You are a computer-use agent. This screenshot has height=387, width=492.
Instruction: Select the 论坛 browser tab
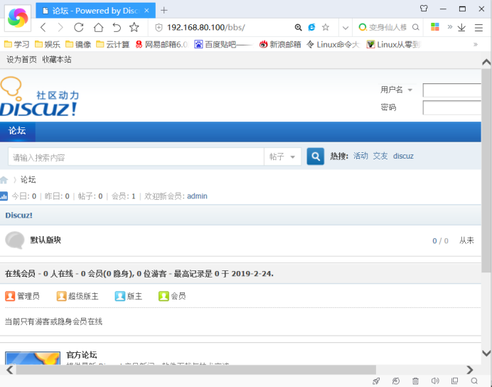pyautogui.click(x=95, y=11)
